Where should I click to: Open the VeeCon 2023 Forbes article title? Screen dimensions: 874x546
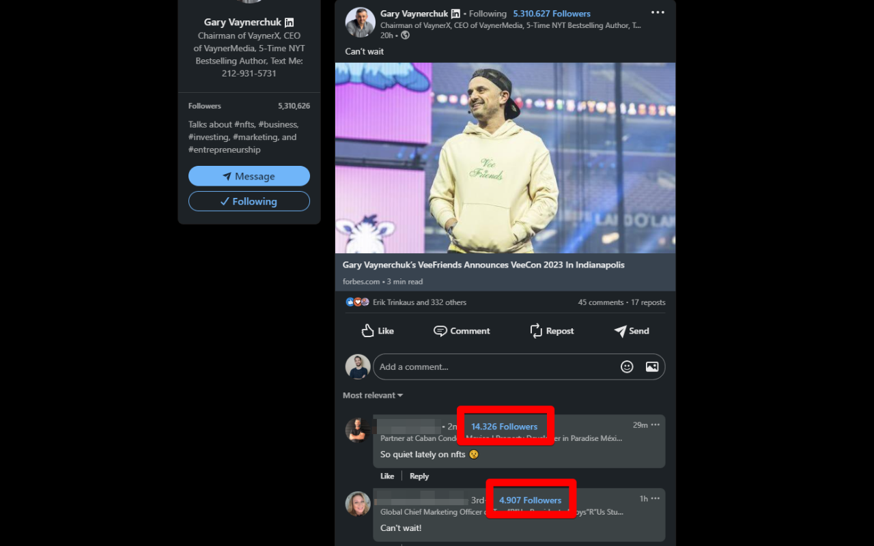483,265
